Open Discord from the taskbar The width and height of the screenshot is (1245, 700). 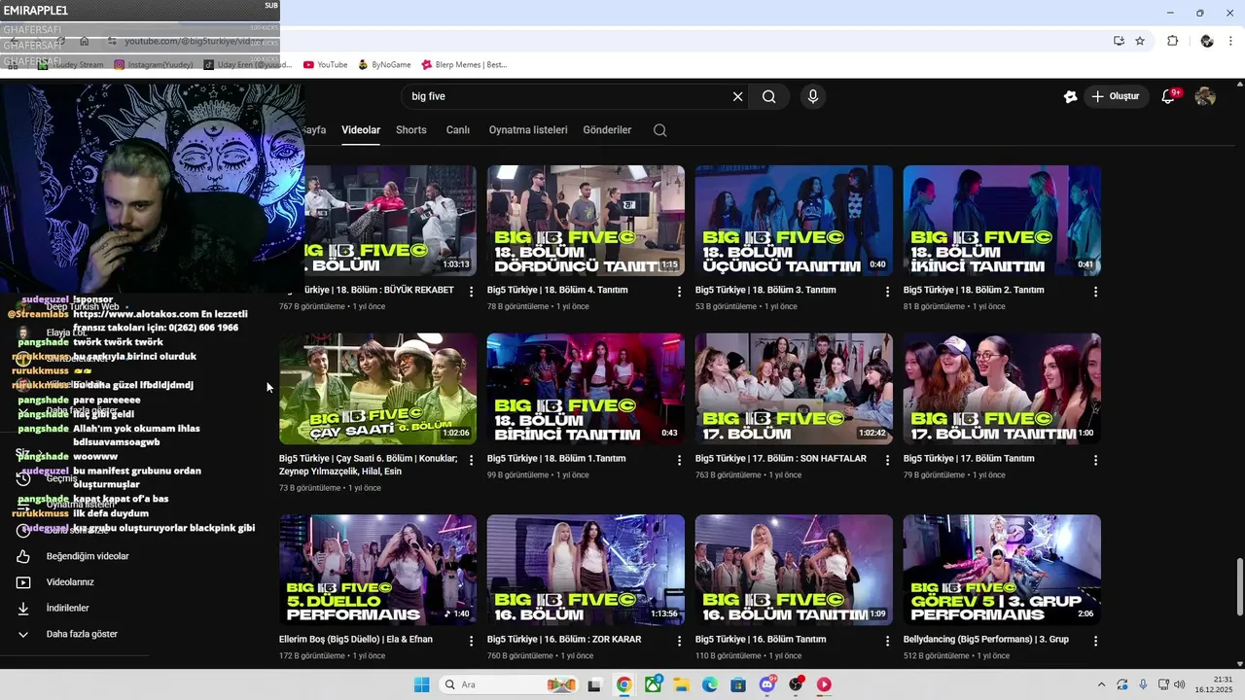tap(766, 684)
